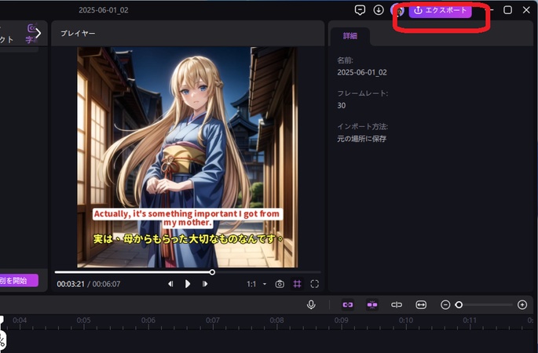Open the user account avatar
The width and height of the screenshot is (538, 353).
[x=397, y=11]
